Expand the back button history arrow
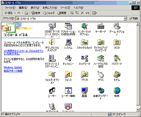The image size is (141, 117). pyautogui.click(x=15, y=13)
